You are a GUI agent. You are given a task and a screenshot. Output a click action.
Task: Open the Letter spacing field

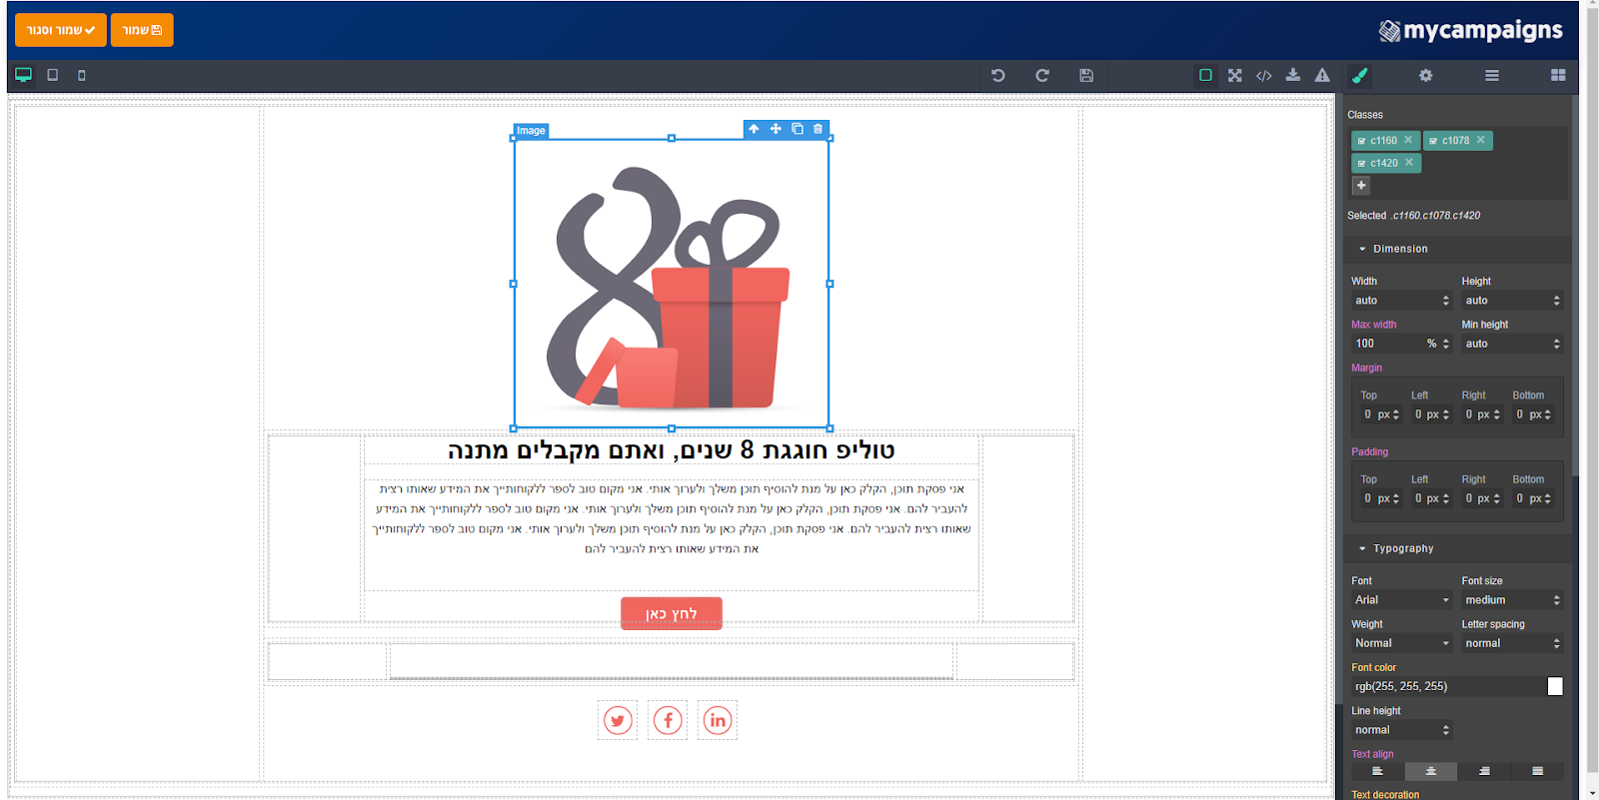tap(1512, 643)
